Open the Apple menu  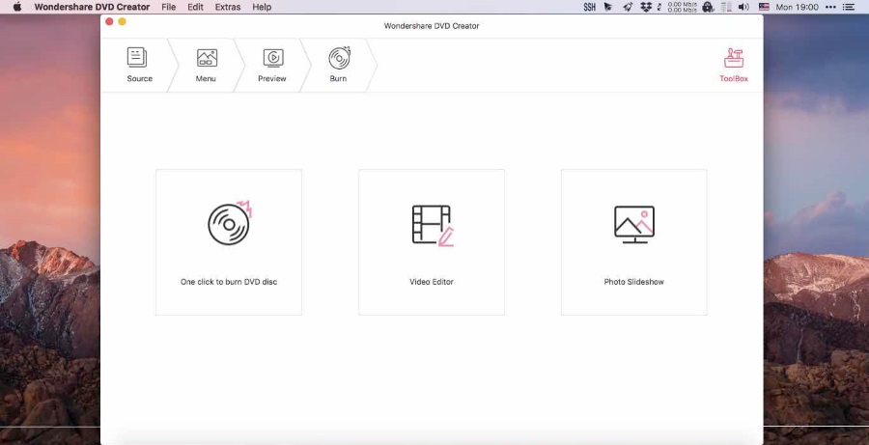point(17,7)
